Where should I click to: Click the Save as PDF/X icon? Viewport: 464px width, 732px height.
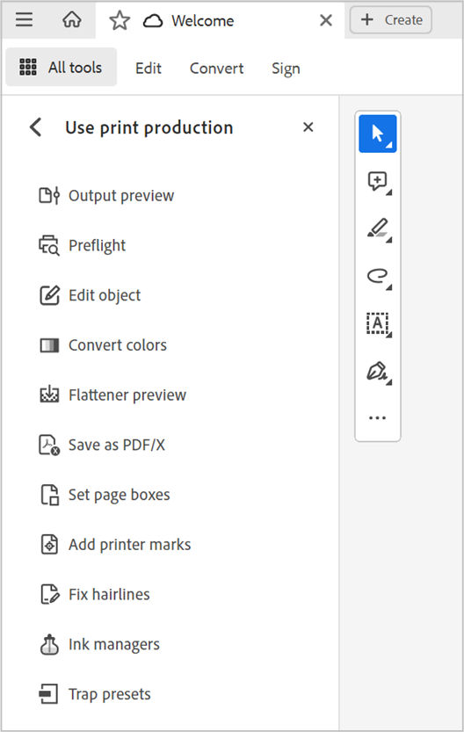point(49,445)
